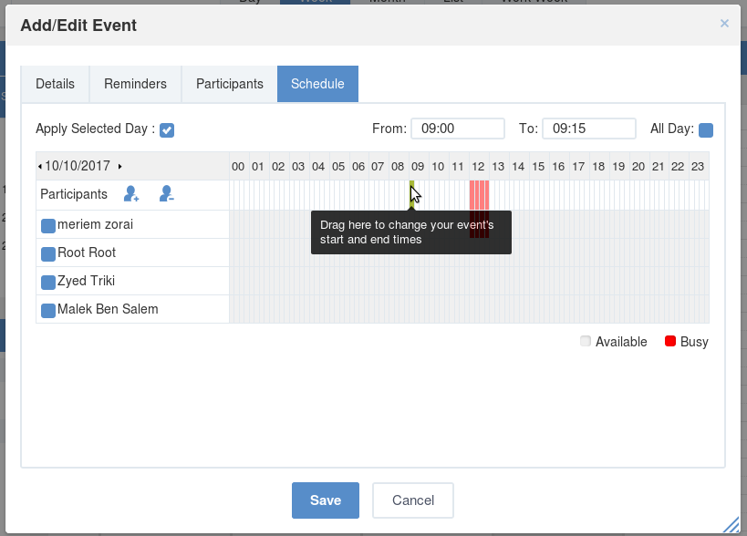Close the Add/Edit Event dialog
The image size is (747, 536).
tap(724, 24)
